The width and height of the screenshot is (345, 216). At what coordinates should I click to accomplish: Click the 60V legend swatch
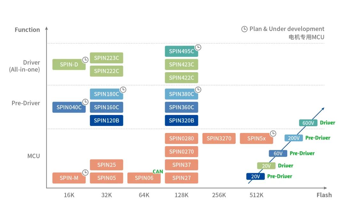(x=278, y=153)
